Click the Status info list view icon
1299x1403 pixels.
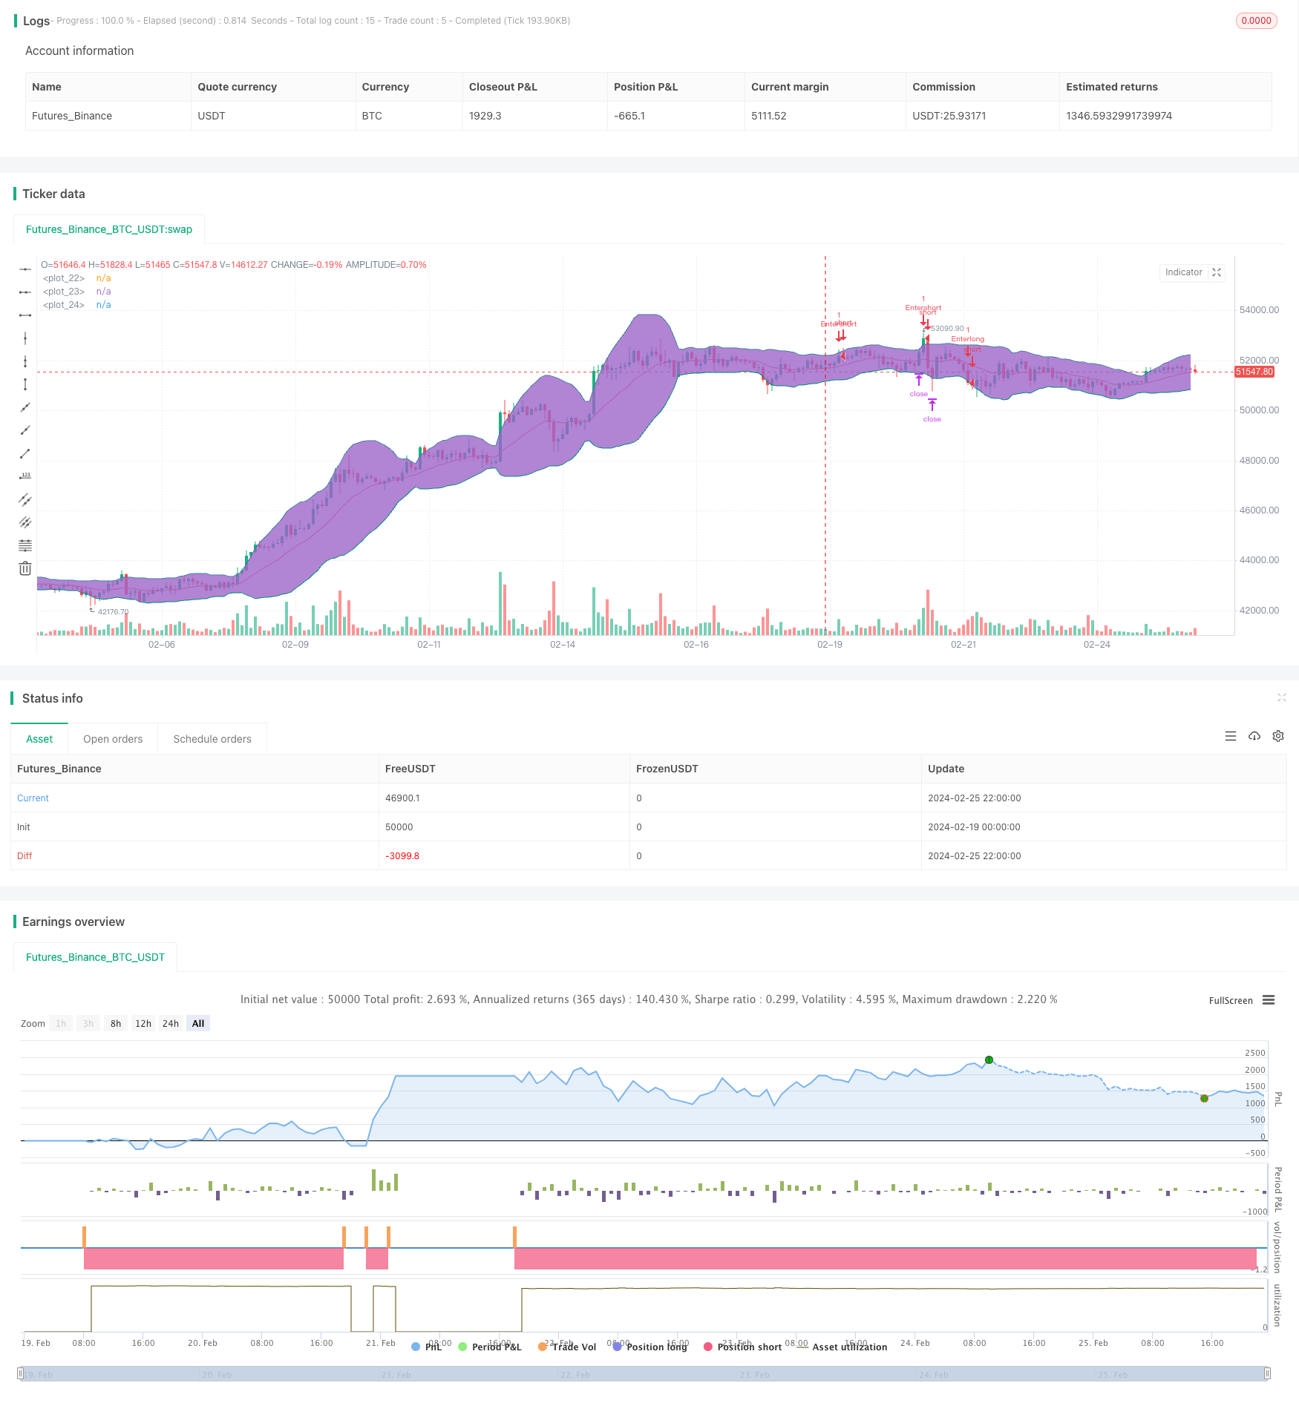(1231, 736)
